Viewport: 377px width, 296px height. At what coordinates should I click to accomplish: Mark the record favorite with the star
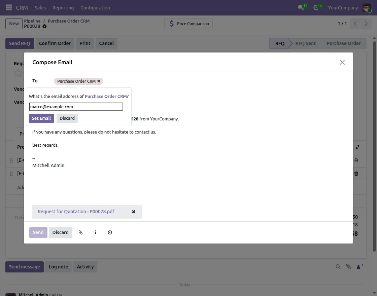[x=18, y=73]
